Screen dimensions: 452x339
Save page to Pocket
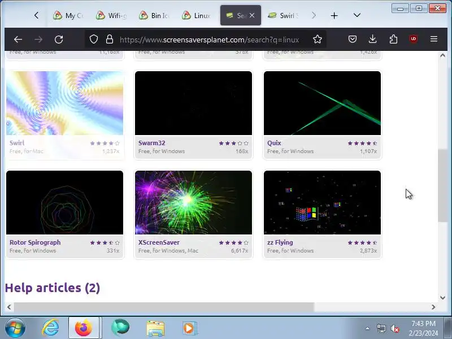click(x=352, y=39)
